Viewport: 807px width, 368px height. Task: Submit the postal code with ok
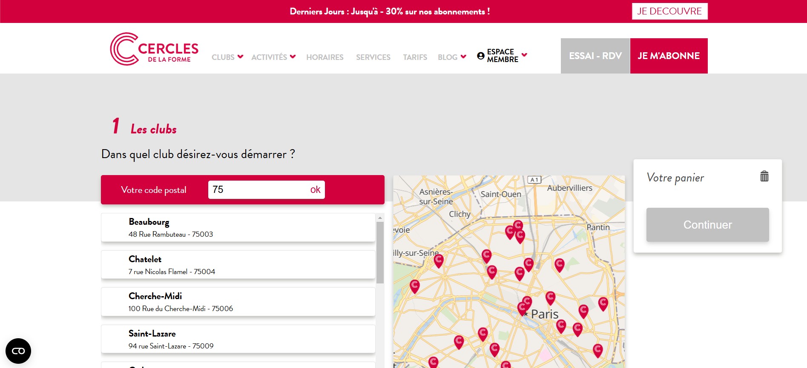[x=315, y=190]
